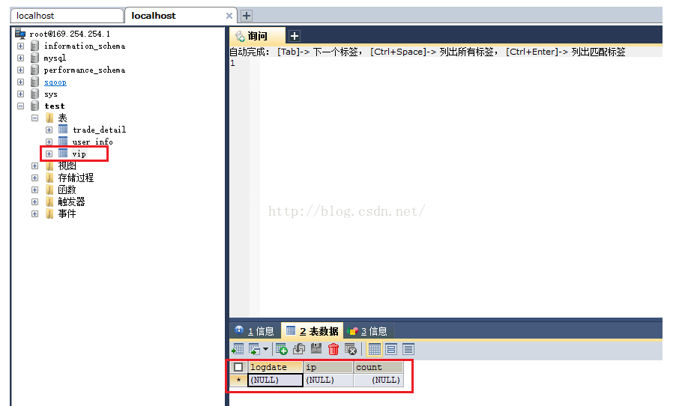Screen dimensions: 679x406
Task: Click the user_info table icon
Action: [x=63, y=142]
